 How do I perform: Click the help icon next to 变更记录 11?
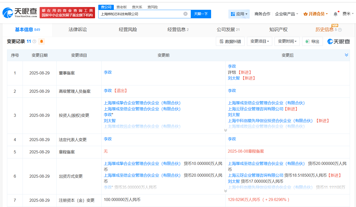34,41
